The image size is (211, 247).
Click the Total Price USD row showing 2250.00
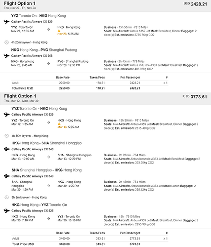point(90,88)
